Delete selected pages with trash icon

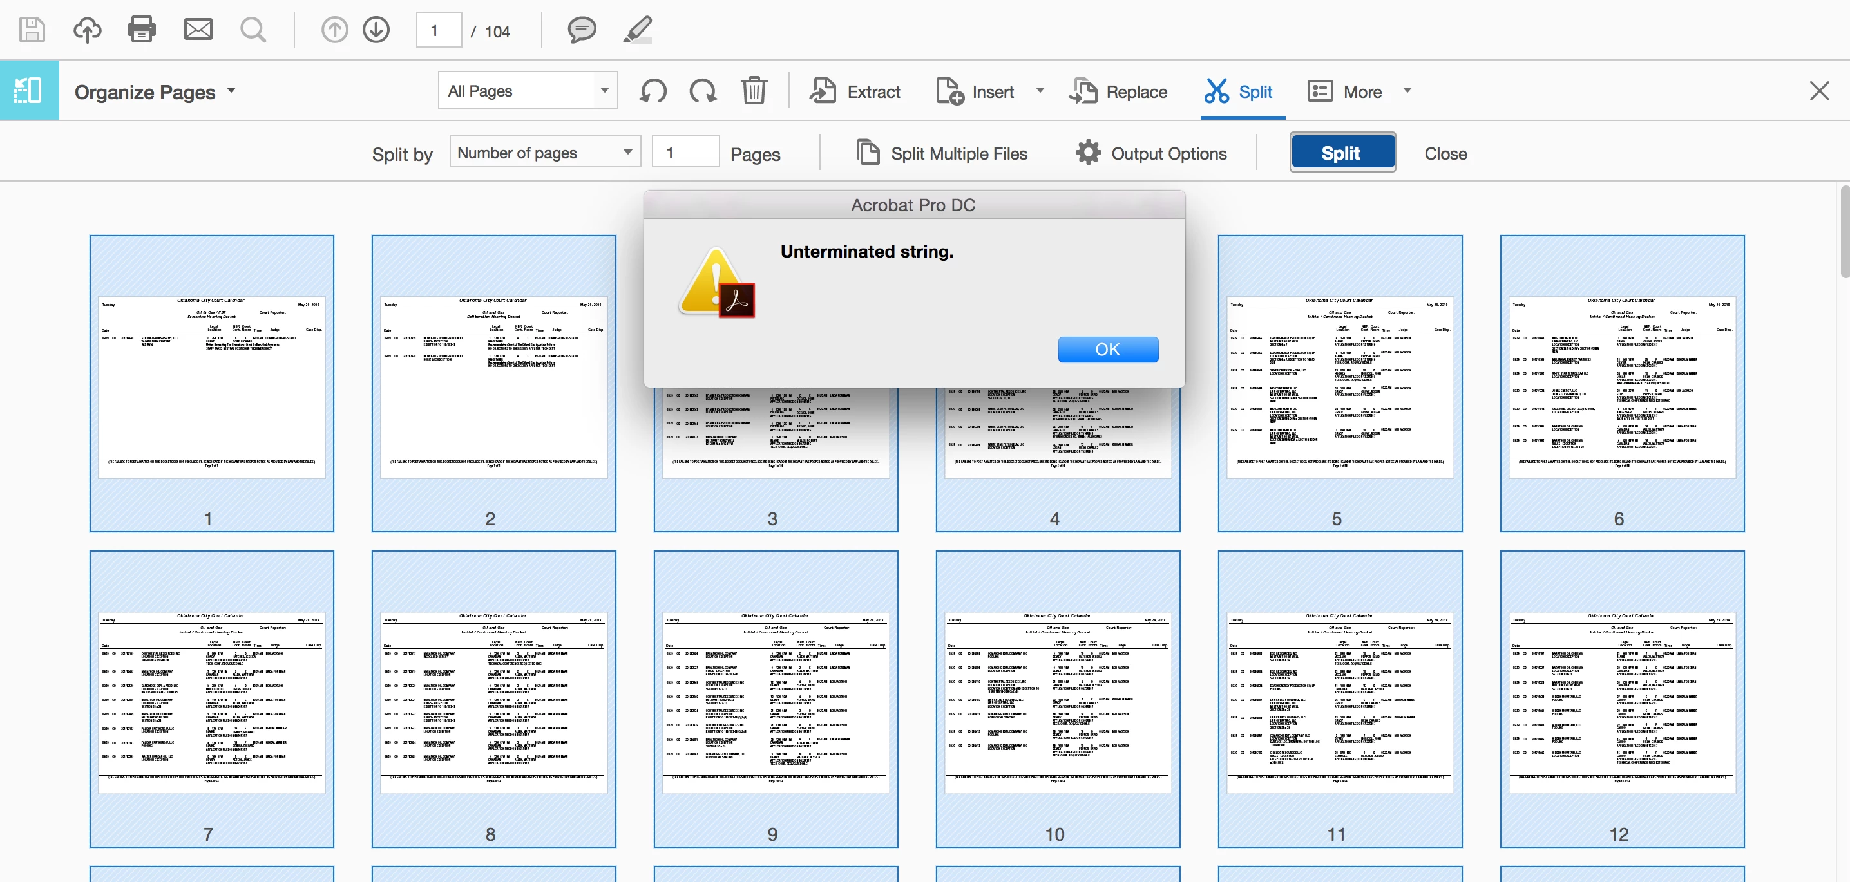tap(754, 91)
